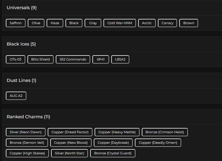Click the Silver (North Star) charm

click(69, 153)
